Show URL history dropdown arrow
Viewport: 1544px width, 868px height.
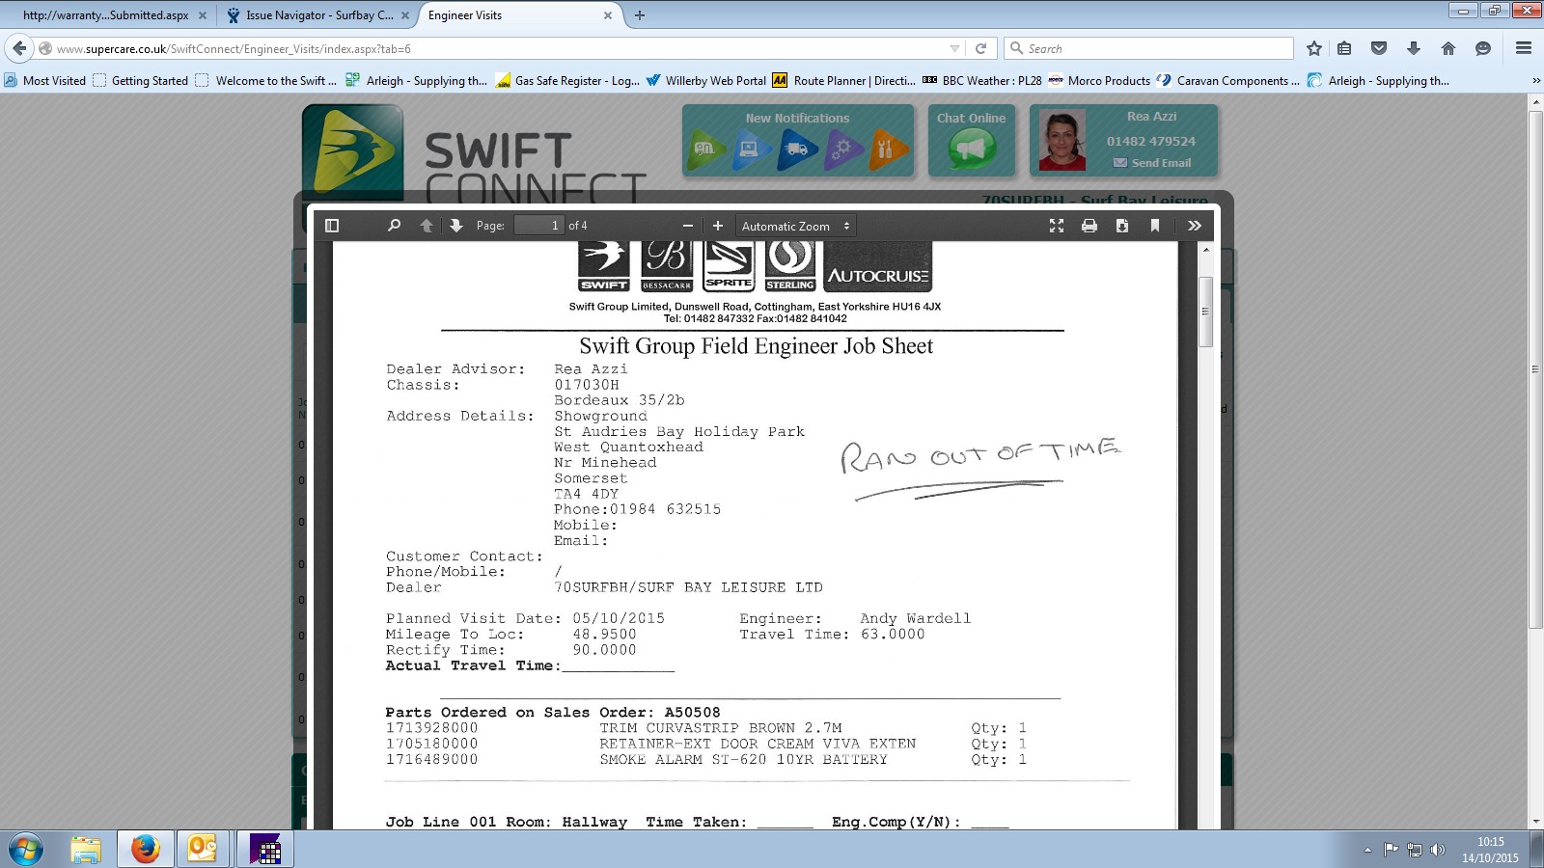(954, 48)
